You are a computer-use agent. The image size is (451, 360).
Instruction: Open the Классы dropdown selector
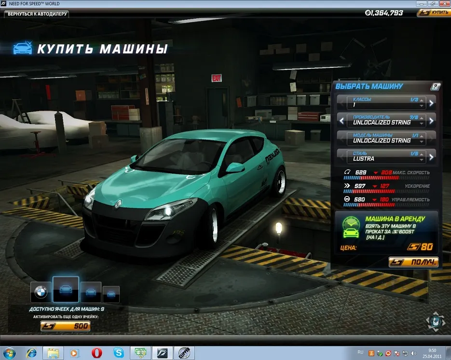click(386, 103)
